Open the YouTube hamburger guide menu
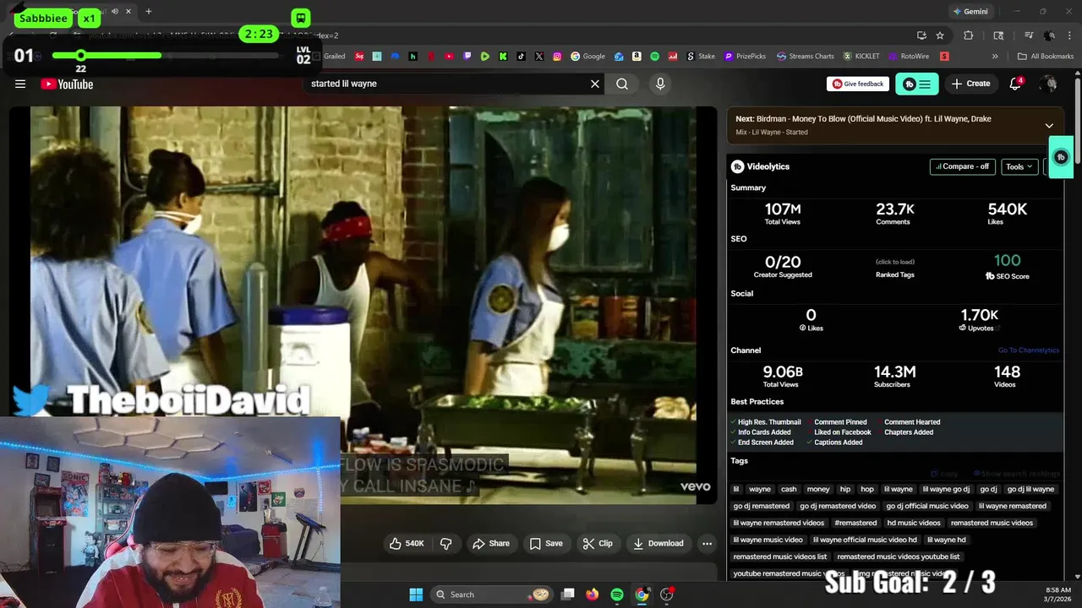The width and height of the screenshot is (1082, 608). tap(20, 84)
